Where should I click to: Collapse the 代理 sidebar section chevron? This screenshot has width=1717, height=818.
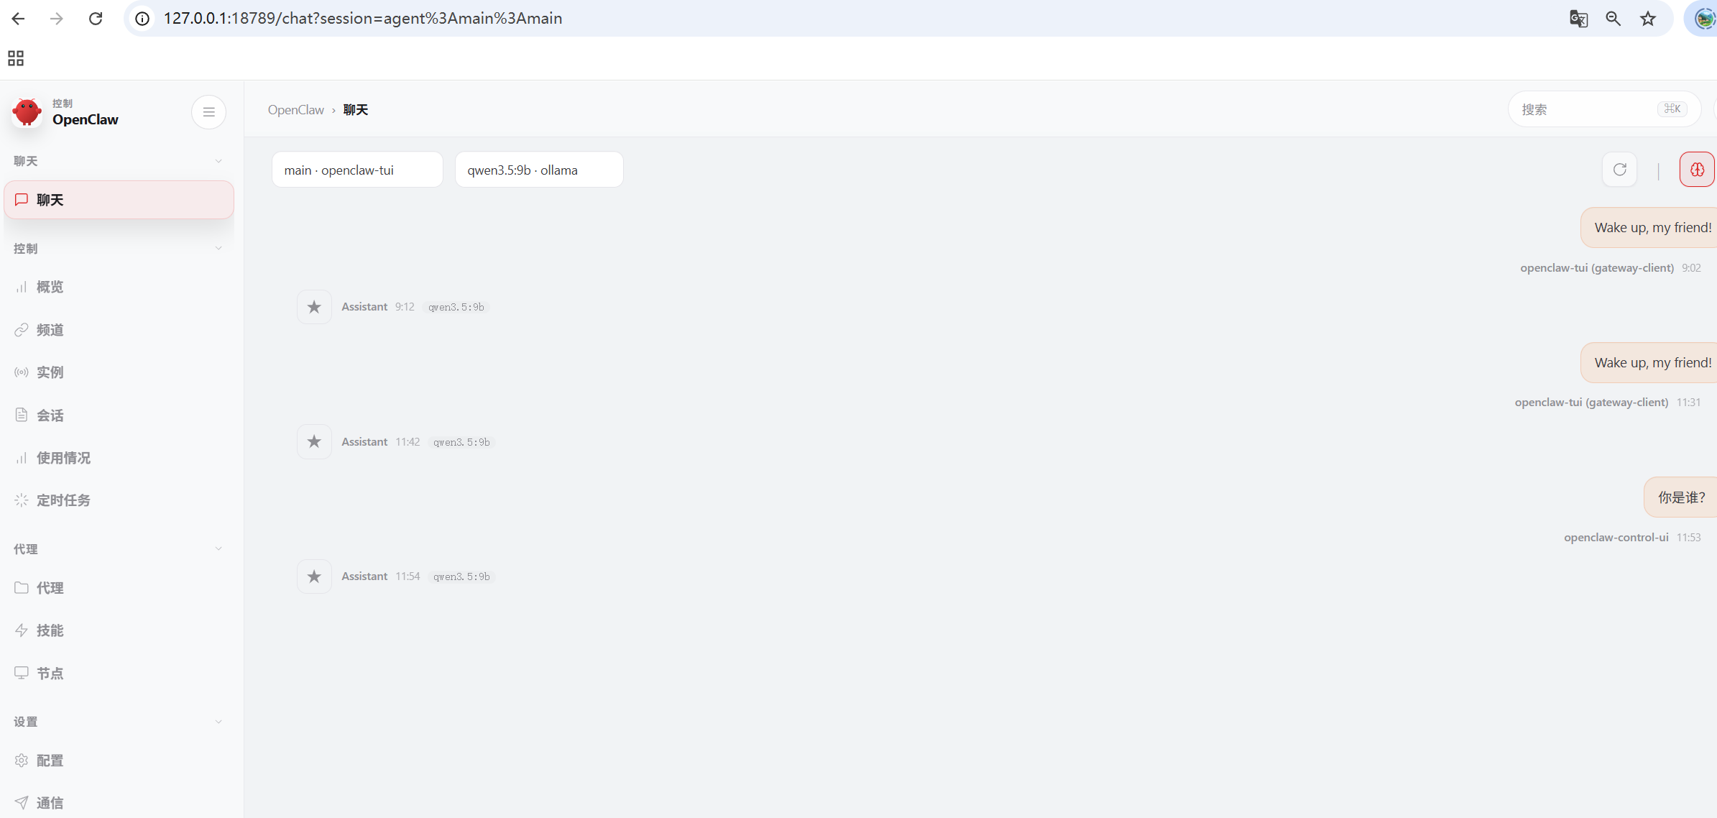218,549
